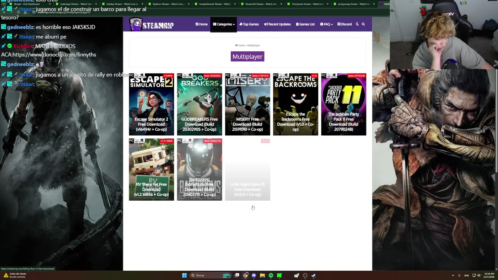
Task: Go to Home in the site navigation
Action: pos(202,24)
